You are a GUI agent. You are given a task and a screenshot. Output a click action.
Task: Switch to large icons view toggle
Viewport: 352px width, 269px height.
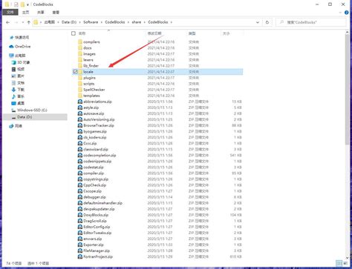point(345,263)
